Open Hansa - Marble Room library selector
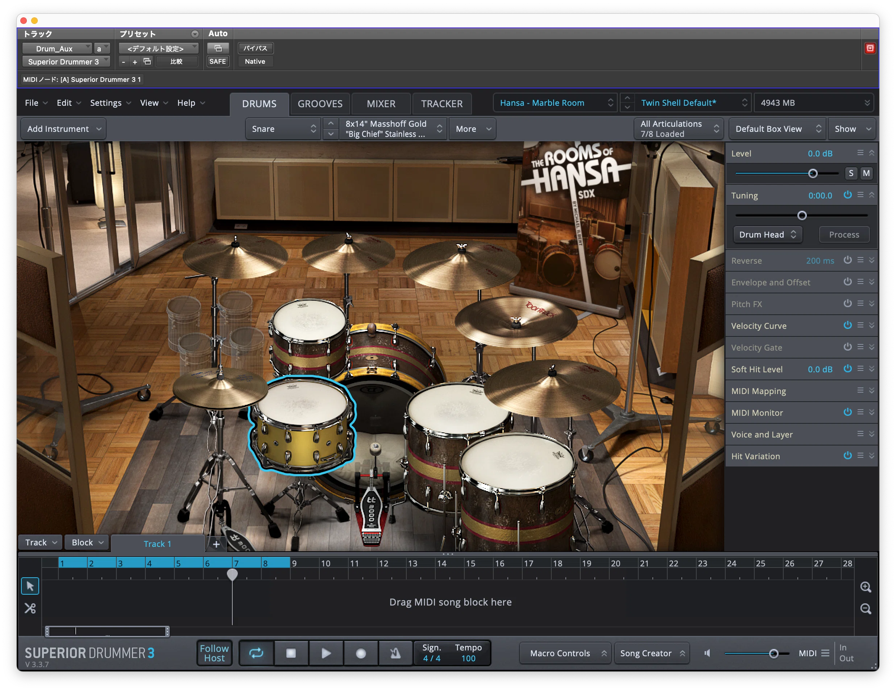Image resolution: width=896 pixels, height=691 pixels. click(x=556, y=103)
